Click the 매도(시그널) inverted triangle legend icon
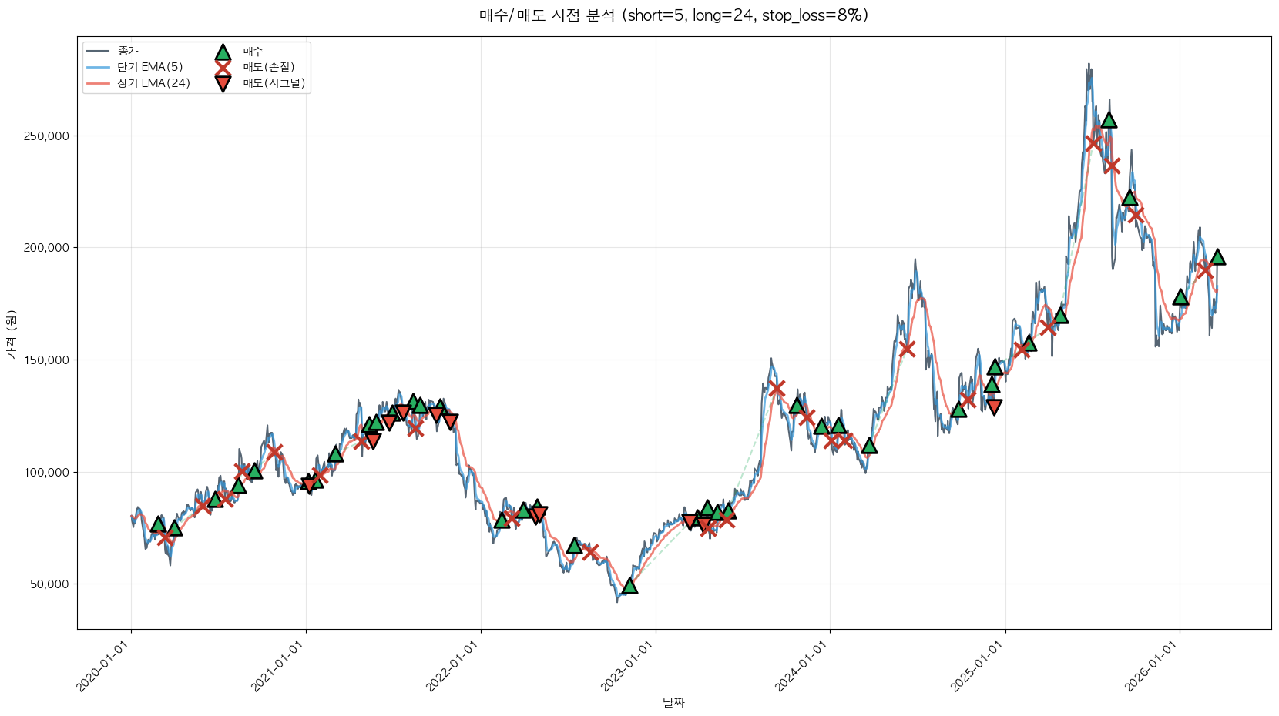The height and width of the screenshot is (716, 1279). 223,84
